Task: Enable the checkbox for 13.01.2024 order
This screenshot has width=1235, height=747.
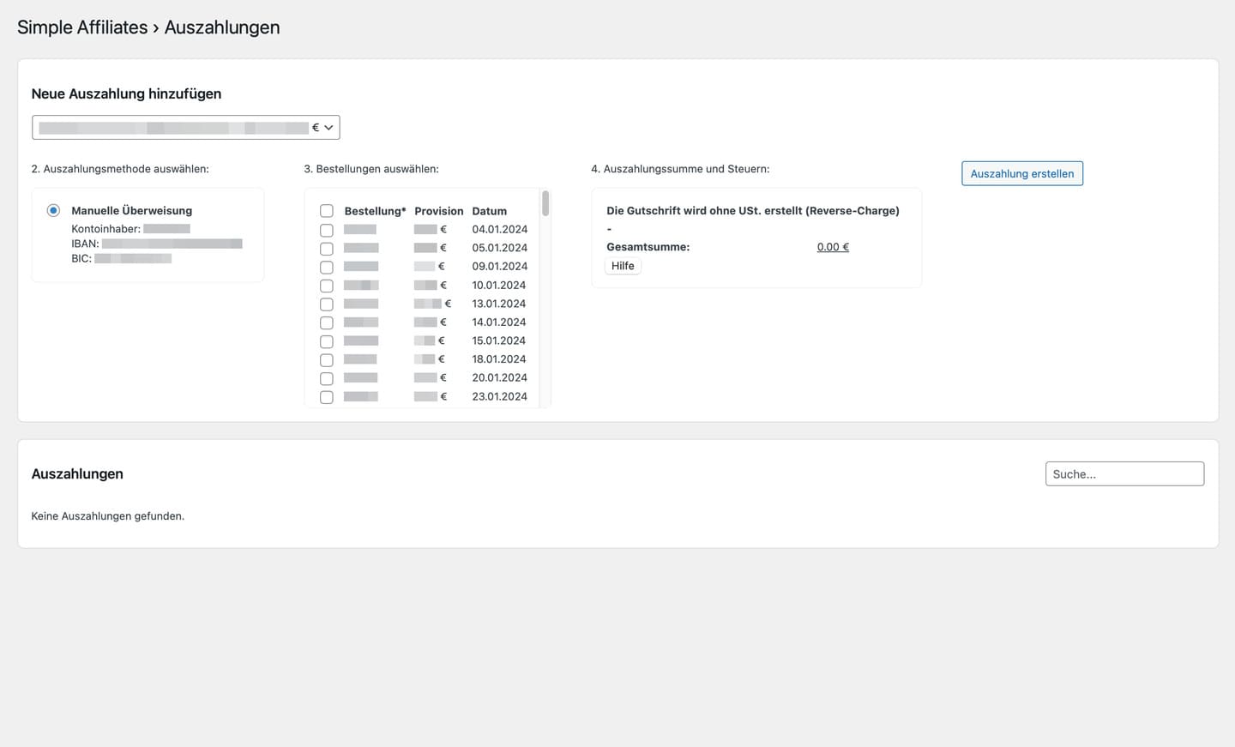Action: pos(327,304)
